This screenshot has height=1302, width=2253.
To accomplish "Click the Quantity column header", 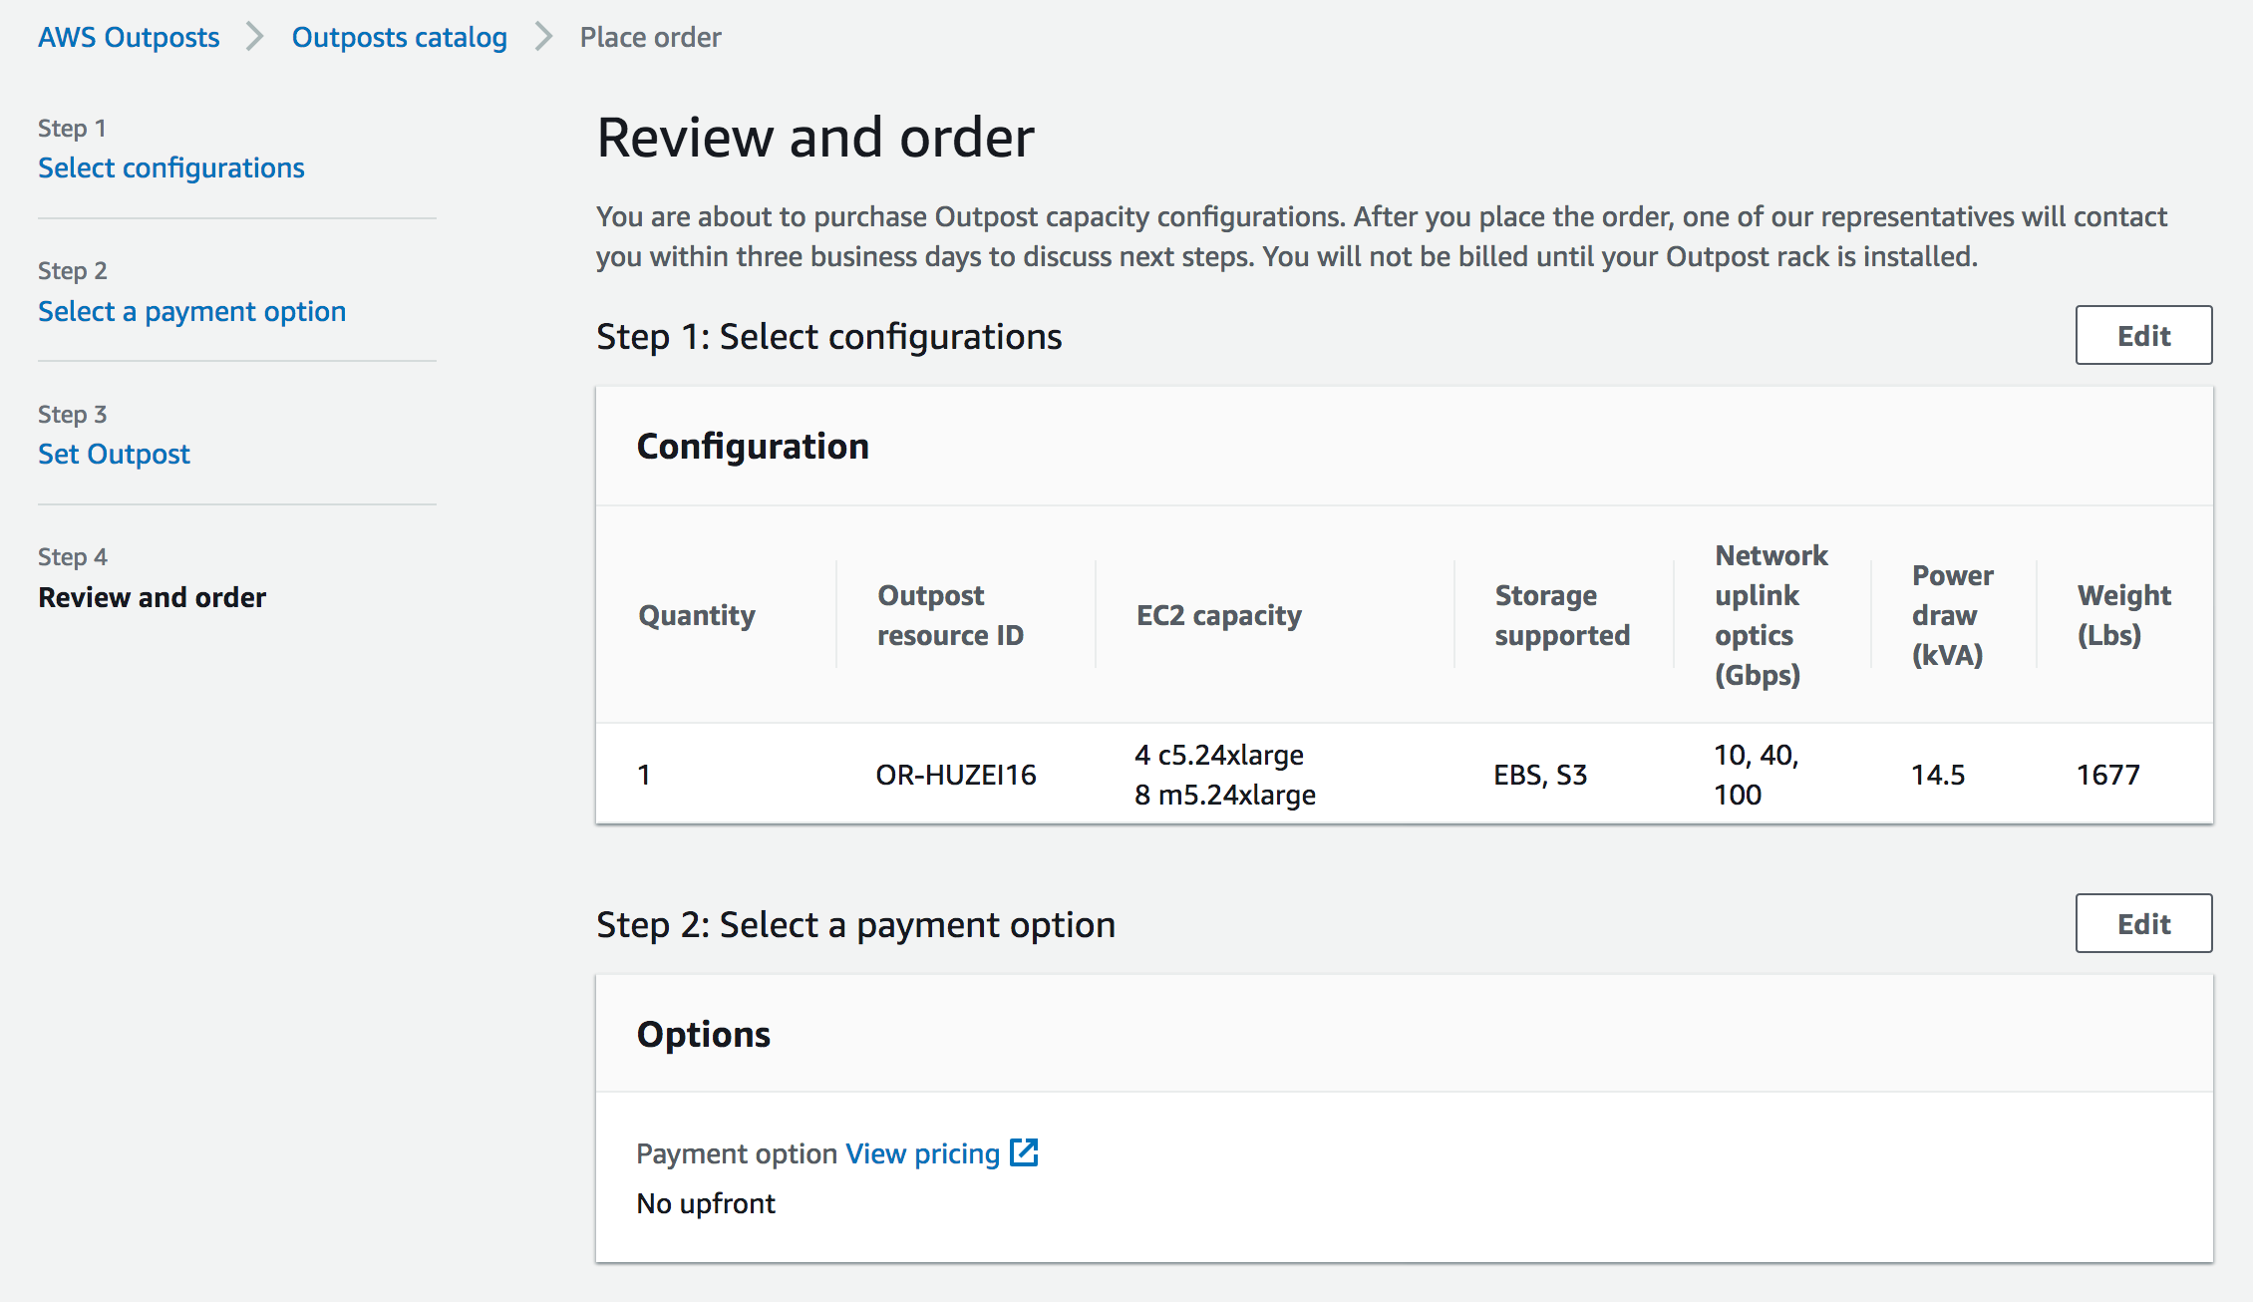I will point(697,615).
